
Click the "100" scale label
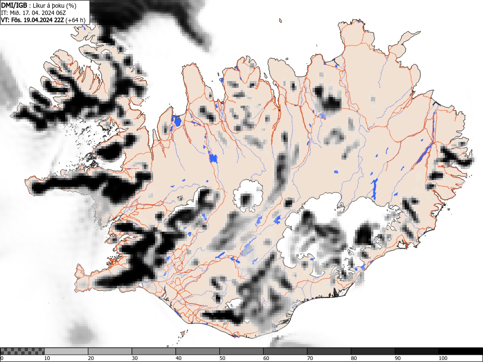coord(442,358)
